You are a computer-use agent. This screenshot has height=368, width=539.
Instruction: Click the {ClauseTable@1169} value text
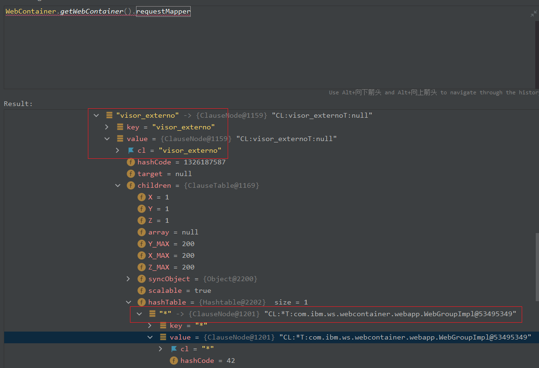(x=222, y=186)
